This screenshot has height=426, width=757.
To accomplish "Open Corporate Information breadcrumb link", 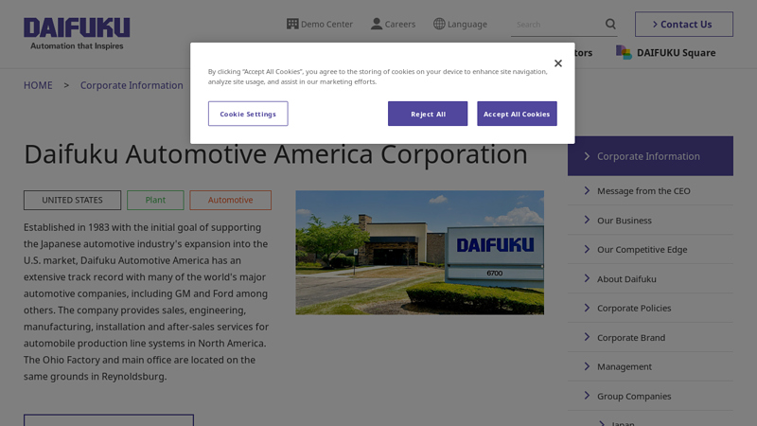I will point(132,85).
